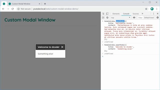Click the Custom Modal Window heading
Image resolution: width=160 pixels, height=90 pixels.
point(30,20)
